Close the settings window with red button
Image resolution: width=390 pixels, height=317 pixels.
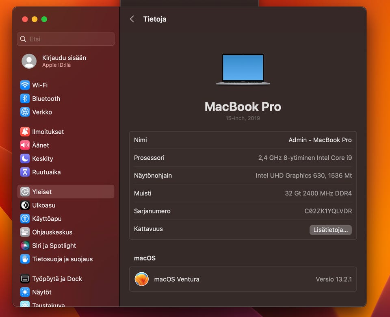(x=25, y=19)
